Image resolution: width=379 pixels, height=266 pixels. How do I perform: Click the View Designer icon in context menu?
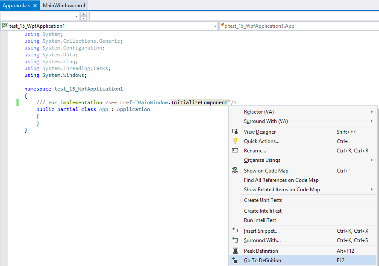tap(235, 132)
